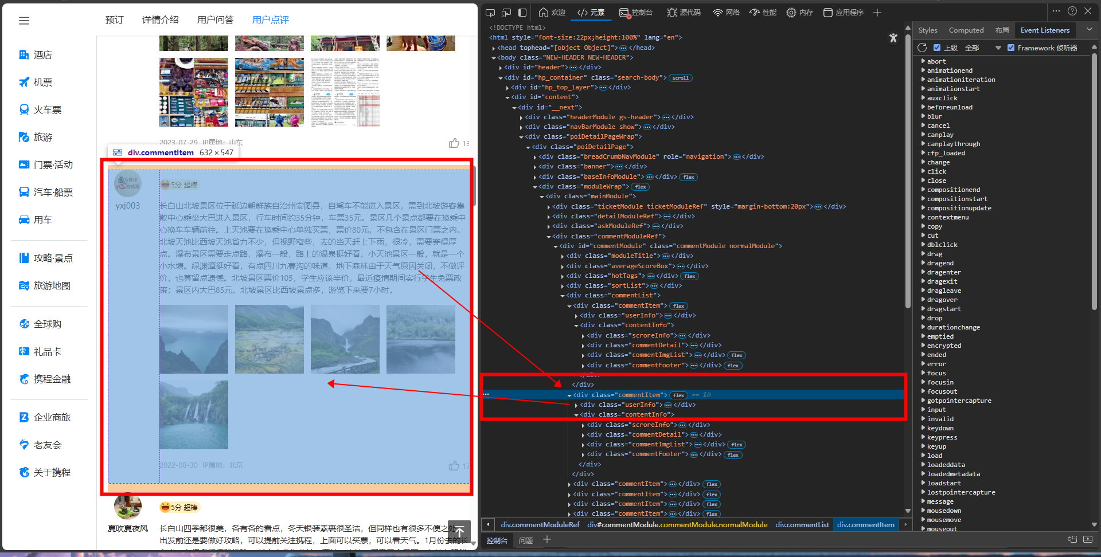Viewport: 1101px width, 557px height.
Task: Click the 机票 airplane icon
Action: tap(24, 83)
